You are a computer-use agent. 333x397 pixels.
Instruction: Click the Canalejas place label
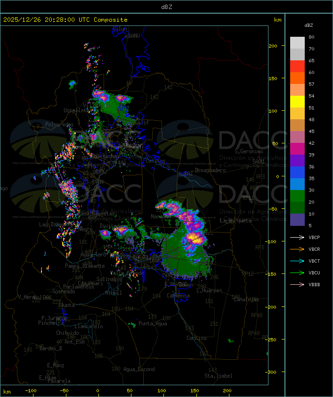pos(246,299)
